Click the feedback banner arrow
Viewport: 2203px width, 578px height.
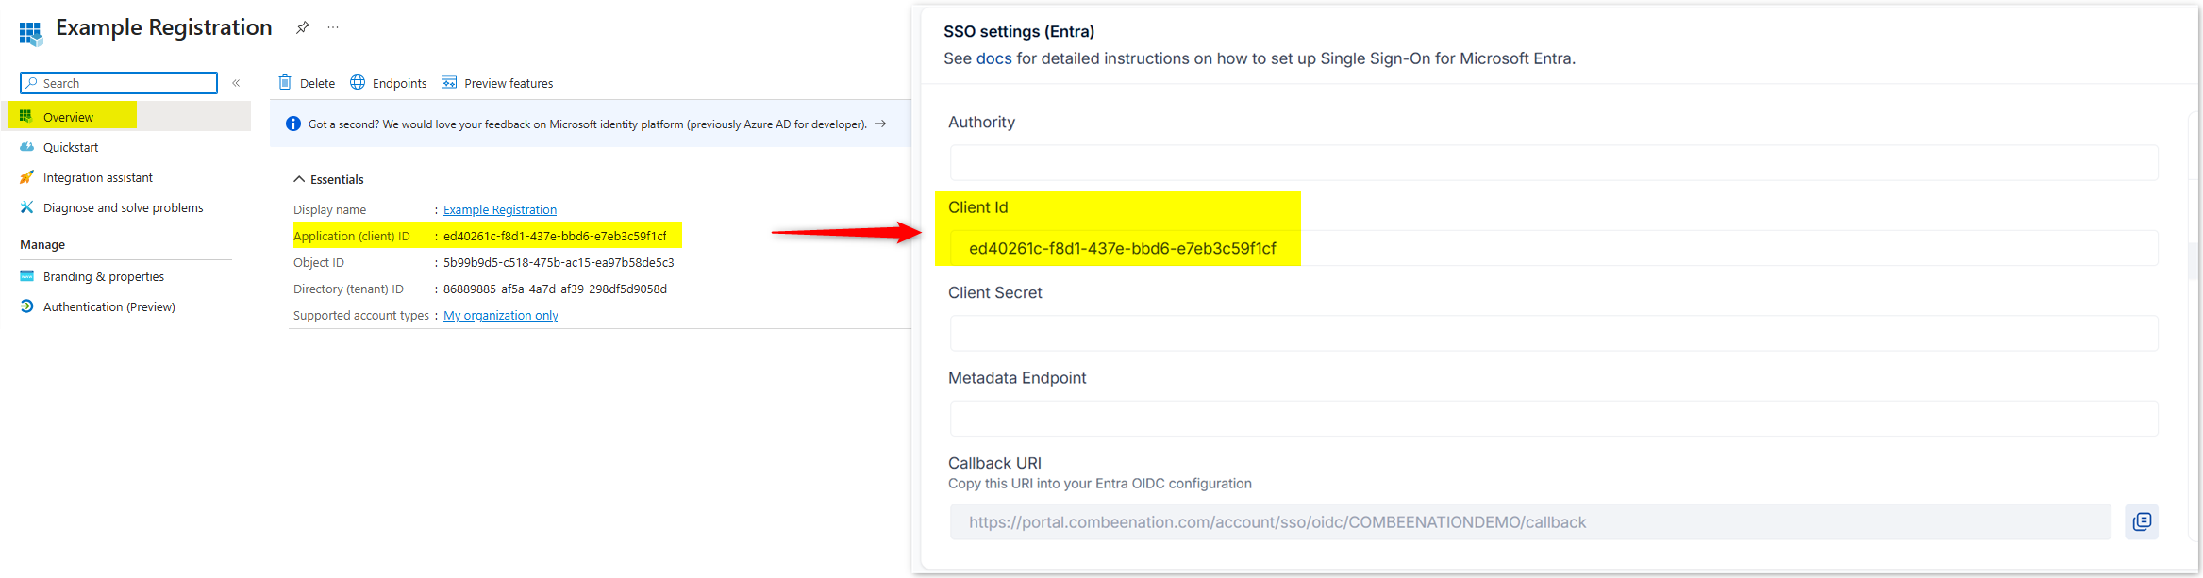(880, 124)
